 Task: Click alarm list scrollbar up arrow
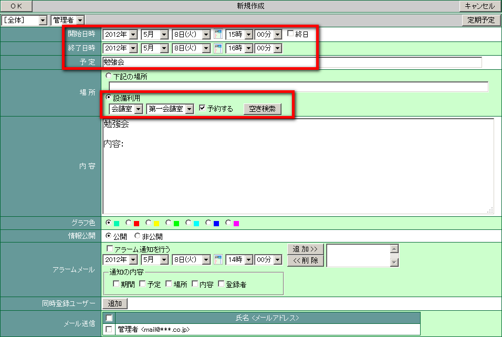coord(394,249)
